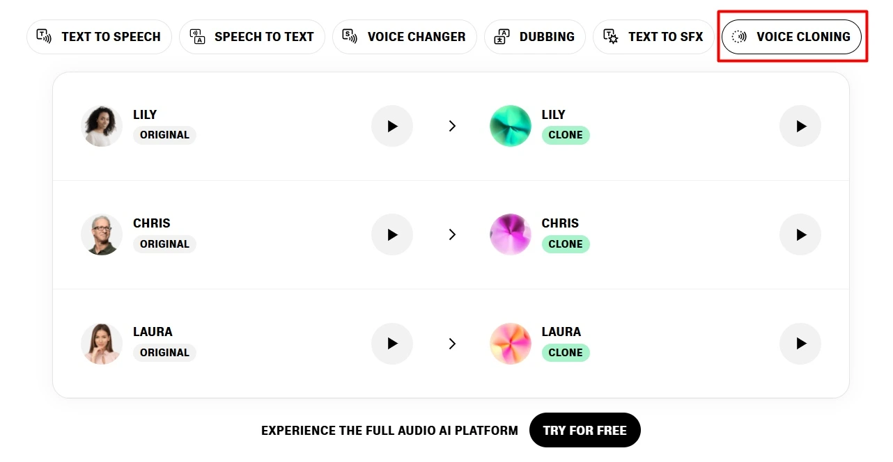Click the arrow chevron in Chris's row
Viewport: 893px width, 462px height.
point(452,234)
